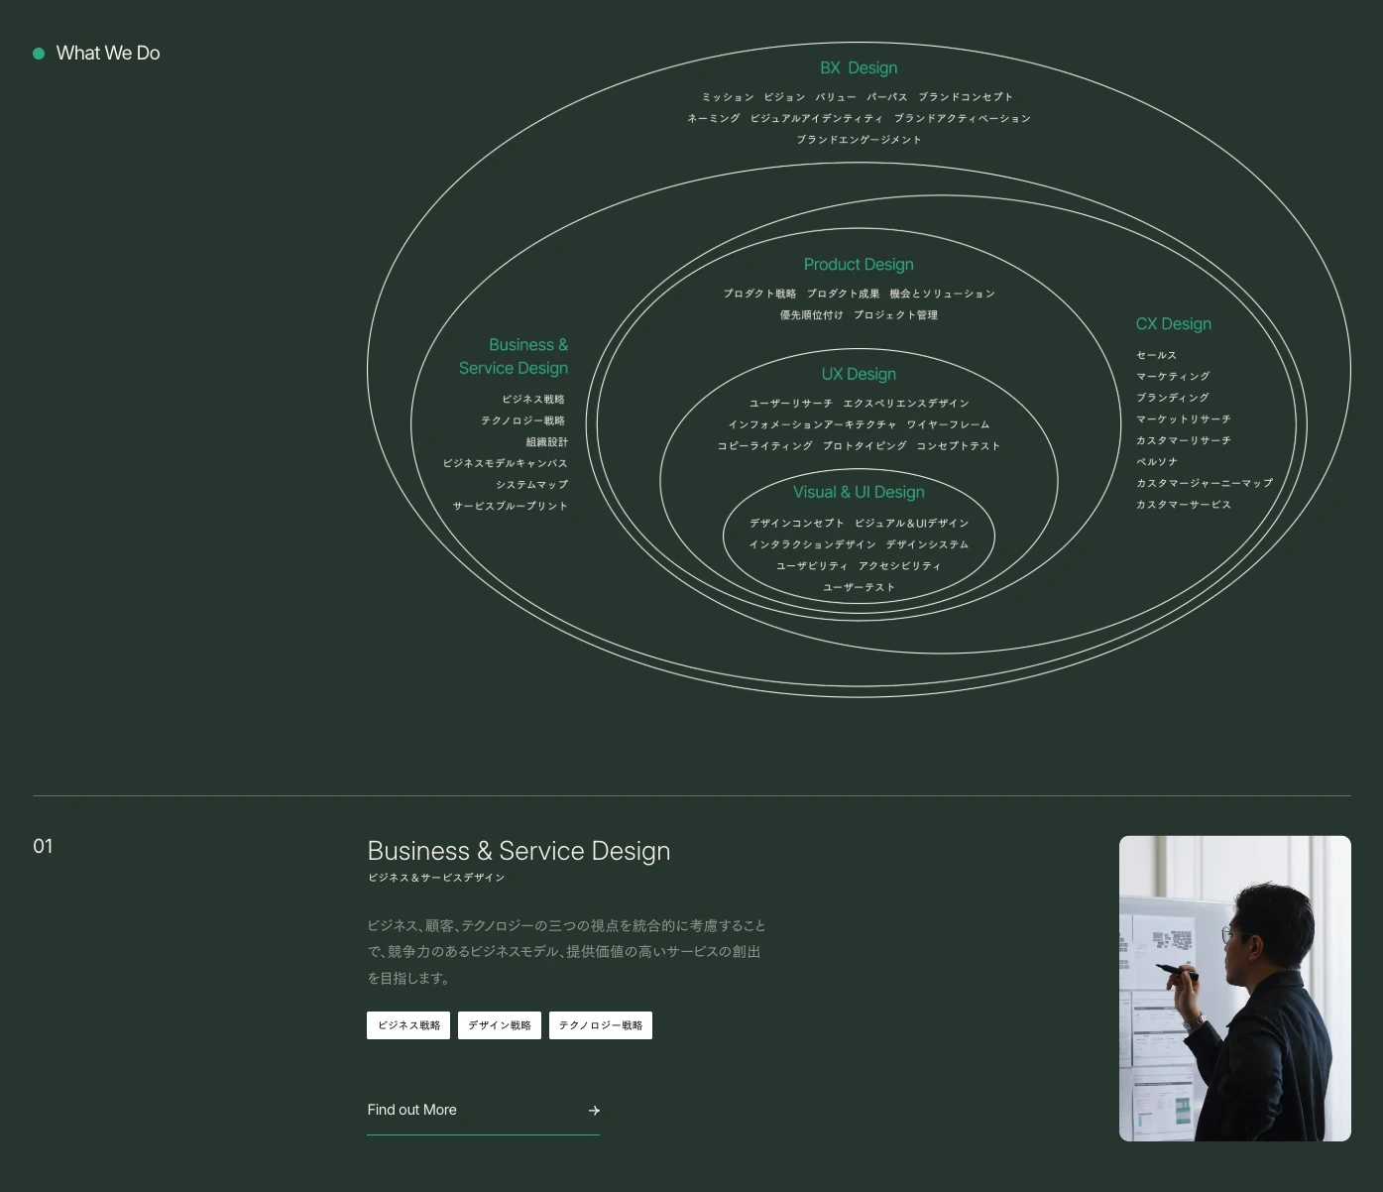1383x1192 pixels.
Task: Select Visual & UI Design in diagram
Action: pos(859,492)
